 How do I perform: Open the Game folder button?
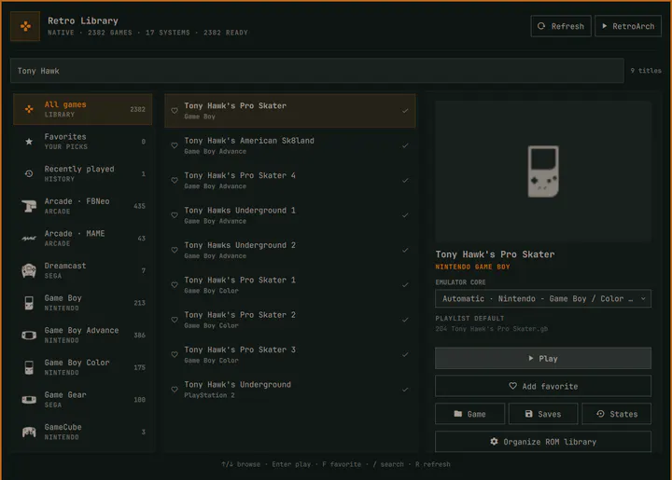tap(469, 414)
